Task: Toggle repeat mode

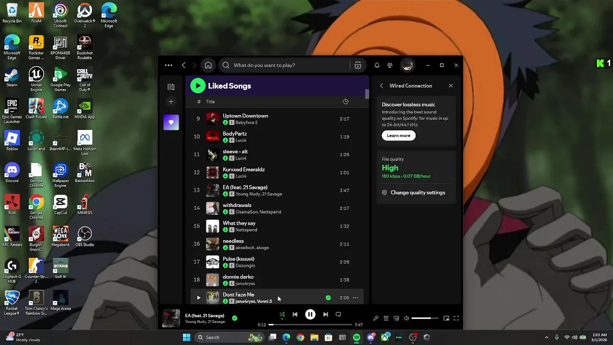Action: tap(339, 314)
